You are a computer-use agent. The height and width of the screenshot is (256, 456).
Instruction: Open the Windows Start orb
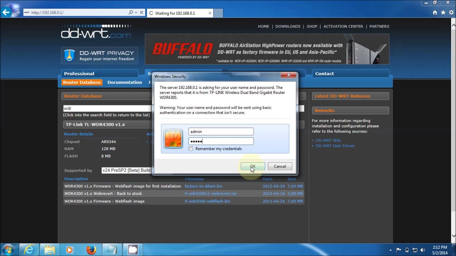8,250
